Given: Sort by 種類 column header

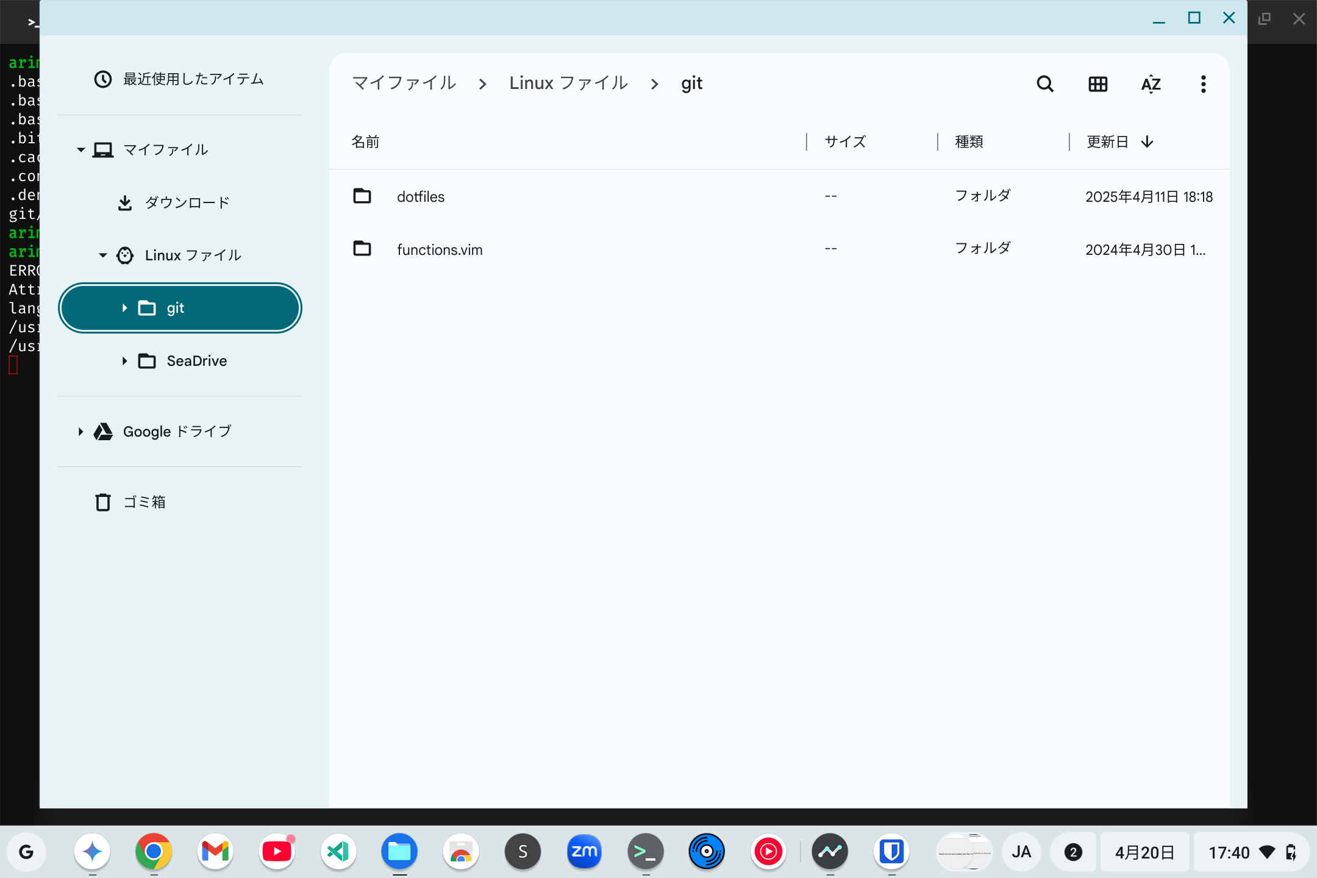Looking at the screenshot, I should [x=969, y=142].
